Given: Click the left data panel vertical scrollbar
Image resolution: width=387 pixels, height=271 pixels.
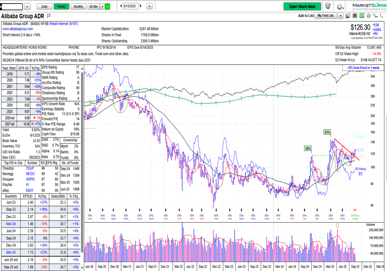Looking at the screenshot, I should point(82,163).
